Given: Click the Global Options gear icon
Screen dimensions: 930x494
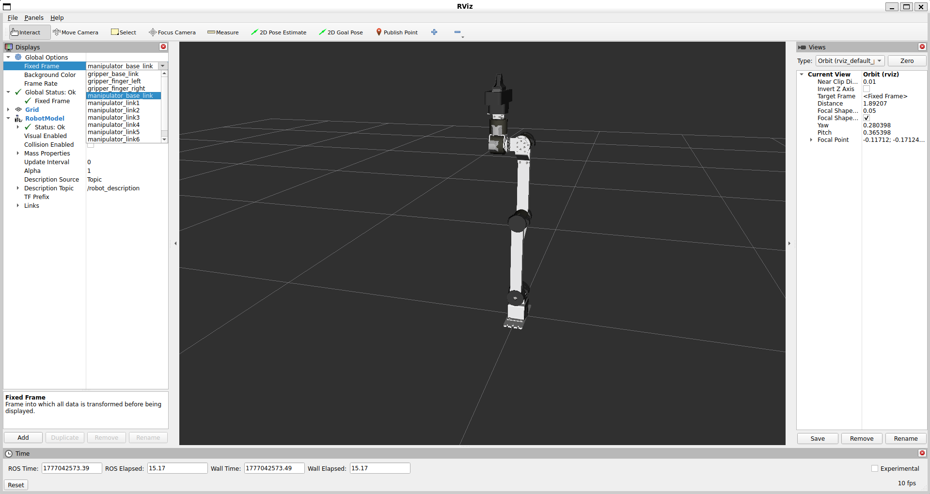Looking at the screenshot, I should tap(18, 57).
